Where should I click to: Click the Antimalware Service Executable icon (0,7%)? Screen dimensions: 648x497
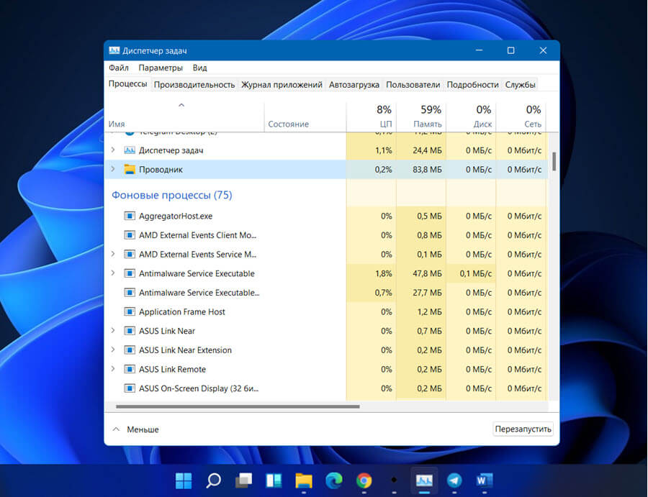point(130,293)
